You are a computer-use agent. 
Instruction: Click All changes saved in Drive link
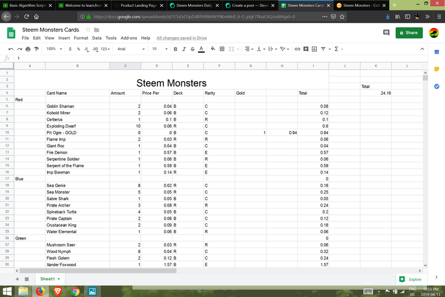click(181, 38)
